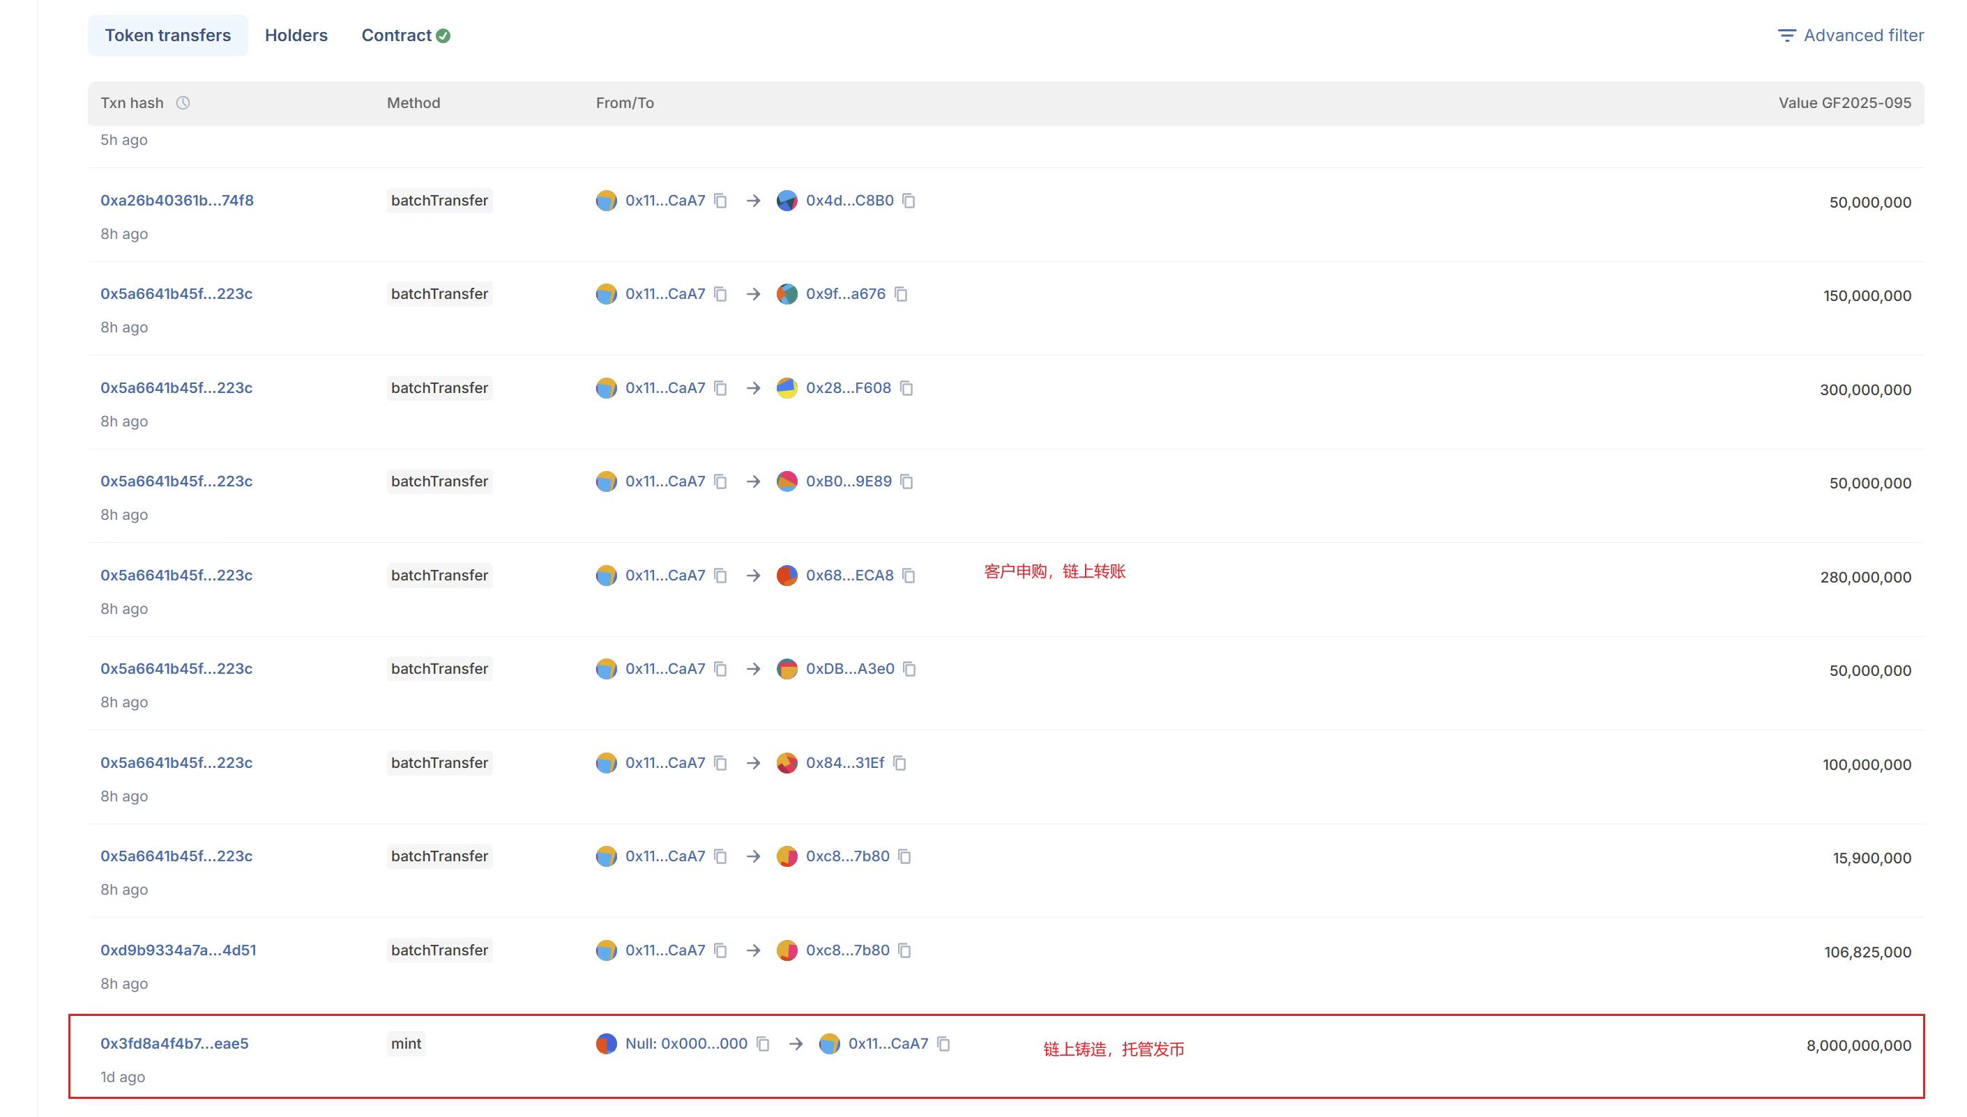
Task: Open the Holders tab
Action: [296, 36]
